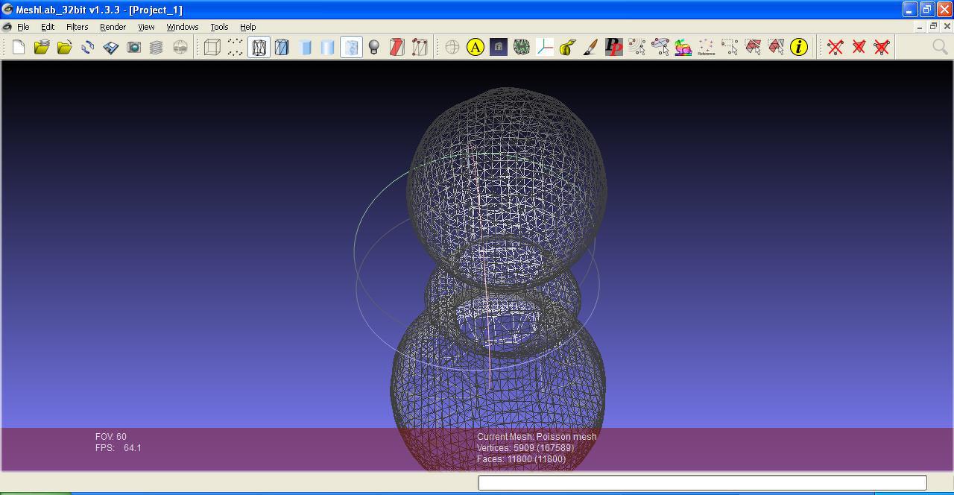Open the Windows menu
Image resolution: width=954 pixels, height=495 pixels.
[x=183, y=27]
